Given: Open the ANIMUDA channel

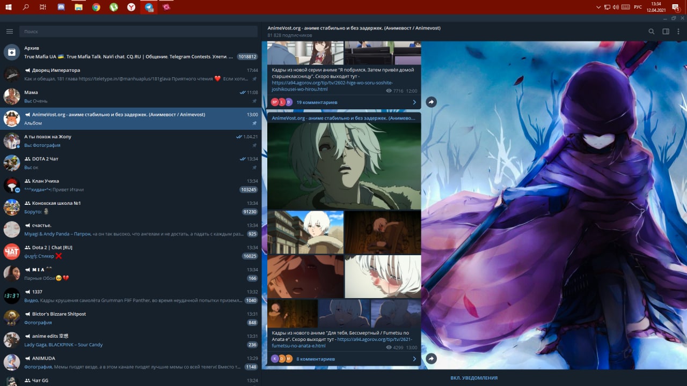Looking at the screenshot, I should [130, 362].
